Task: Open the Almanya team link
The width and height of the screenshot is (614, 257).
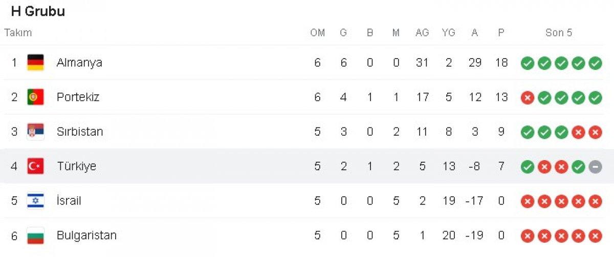Action: [x=79, y=63]
